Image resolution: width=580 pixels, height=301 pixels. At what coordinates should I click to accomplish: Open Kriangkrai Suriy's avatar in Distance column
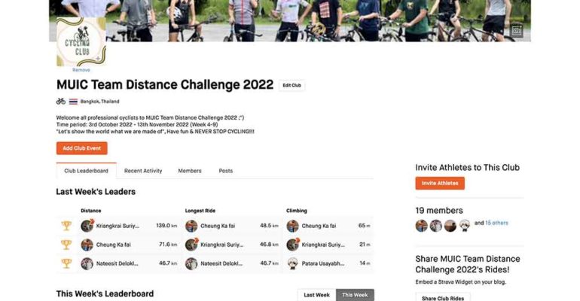87,226
